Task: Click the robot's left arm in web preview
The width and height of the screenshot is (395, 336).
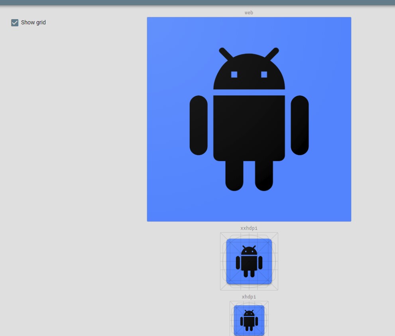Action: 198,126
